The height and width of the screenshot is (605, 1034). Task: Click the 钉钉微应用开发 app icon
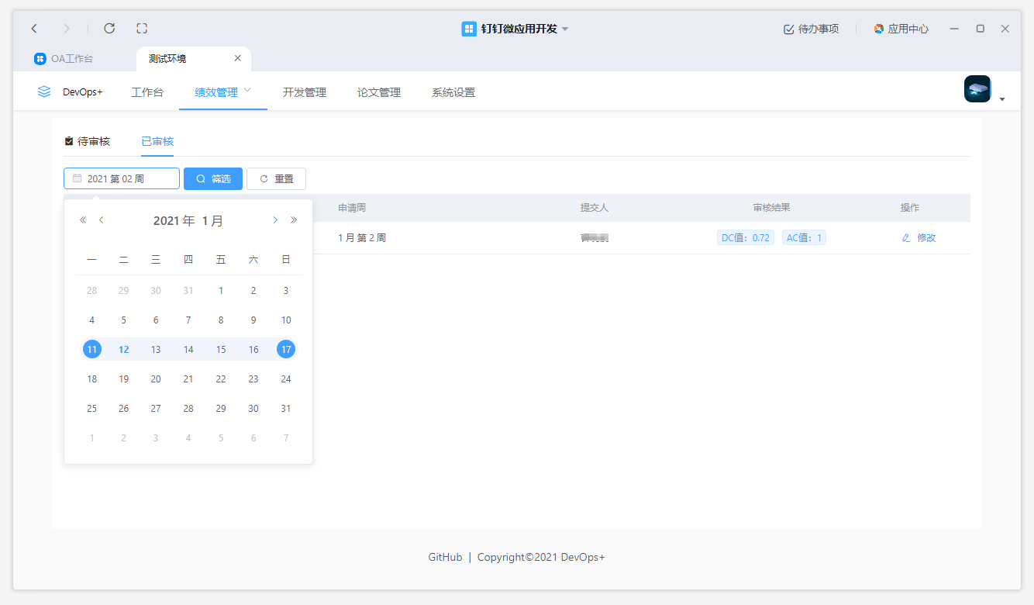pyautogui.click(x=469, y=29)
